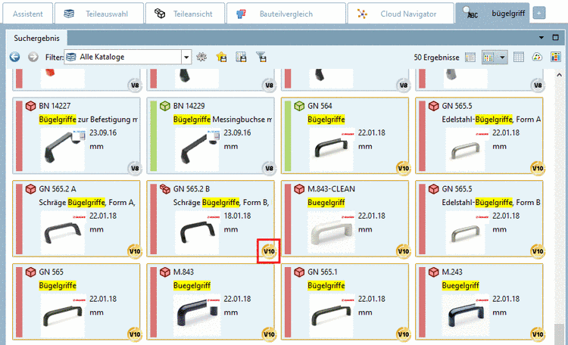Click the Buegelgriff label on M.243 card
This screenshot has width=568, height=345.
460,285
